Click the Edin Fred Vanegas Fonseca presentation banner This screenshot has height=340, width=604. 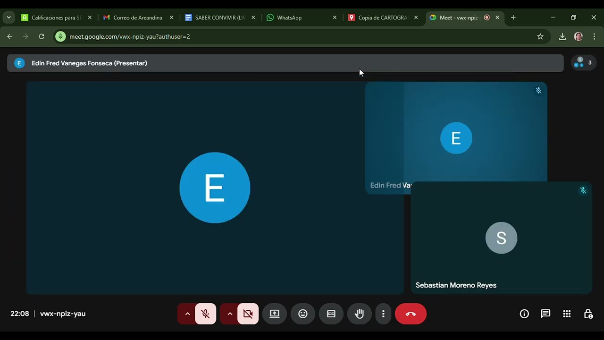click(x=285, y=63)
